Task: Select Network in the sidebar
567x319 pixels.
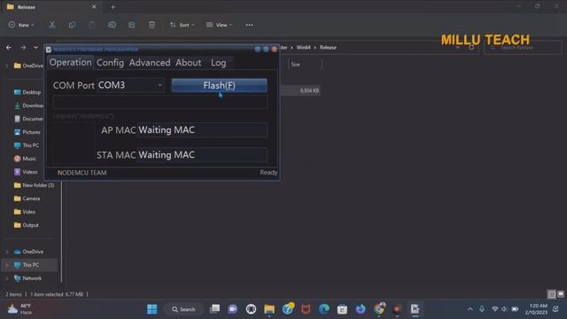Action: [27, 278]
